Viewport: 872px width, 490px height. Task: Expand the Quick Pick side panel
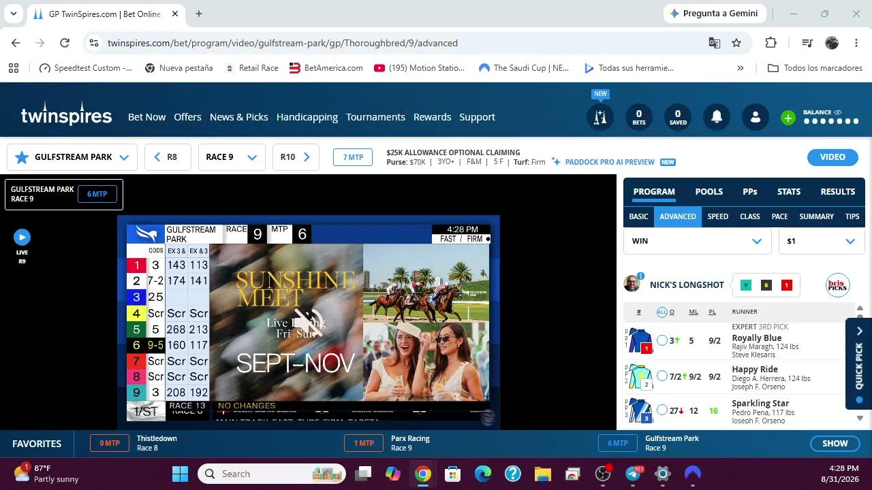859,363
